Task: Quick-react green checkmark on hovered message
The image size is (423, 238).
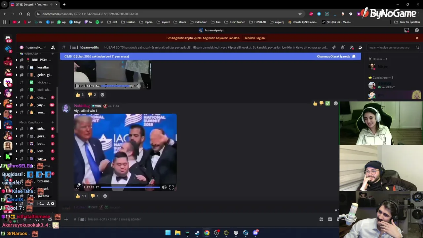Action: [327, 103]
